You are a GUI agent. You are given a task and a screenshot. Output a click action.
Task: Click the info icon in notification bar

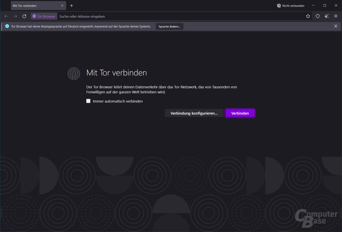click(7, 26)
